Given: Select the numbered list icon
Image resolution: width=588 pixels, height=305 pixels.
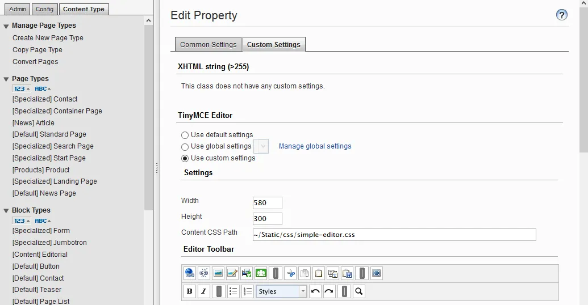Looking at the screenshot, I should point(248,291).
